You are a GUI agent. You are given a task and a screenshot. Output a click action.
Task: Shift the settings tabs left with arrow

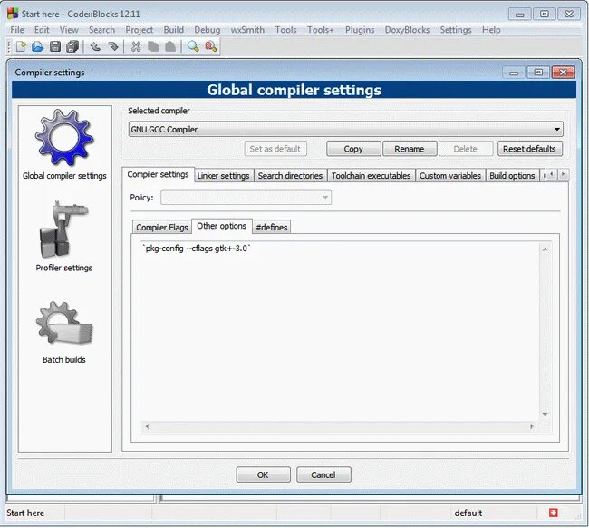click(551, 174)
